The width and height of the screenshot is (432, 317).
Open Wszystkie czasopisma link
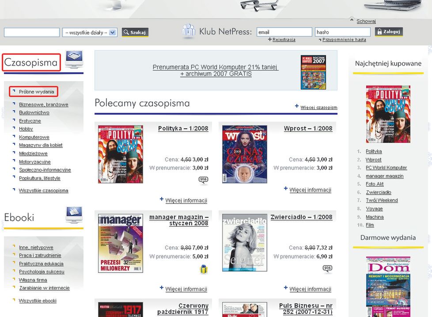coord(44,190)
